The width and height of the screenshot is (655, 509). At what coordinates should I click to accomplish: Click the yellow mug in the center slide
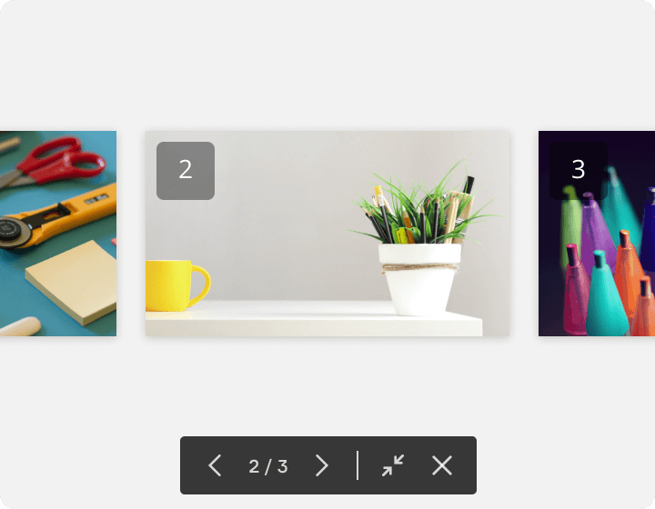click(176, 285)
